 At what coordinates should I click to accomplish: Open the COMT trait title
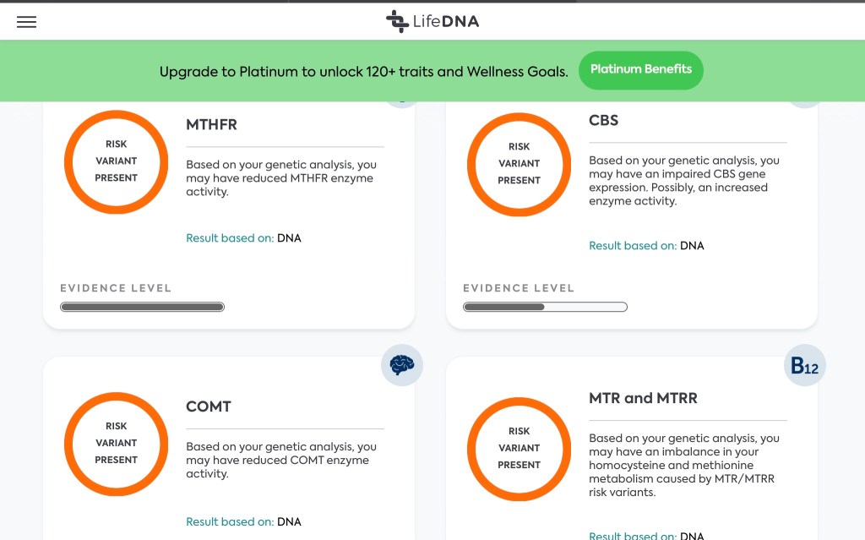pos(209,406)
